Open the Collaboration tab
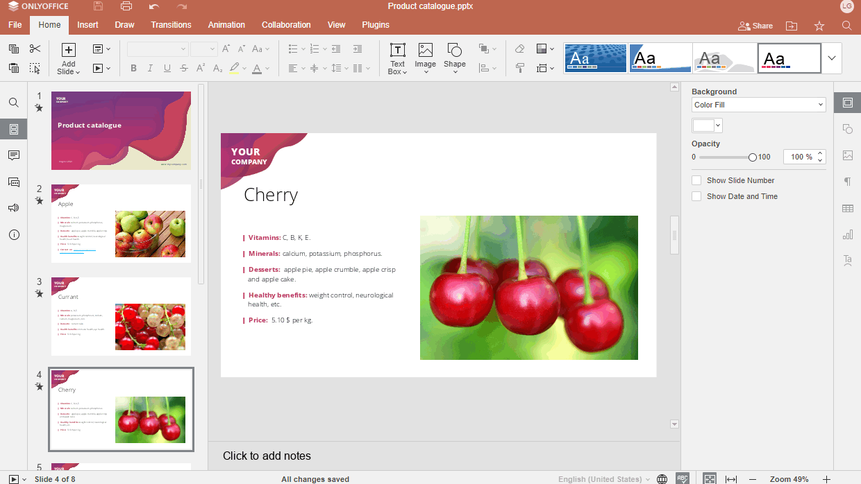 coord(286,25)
